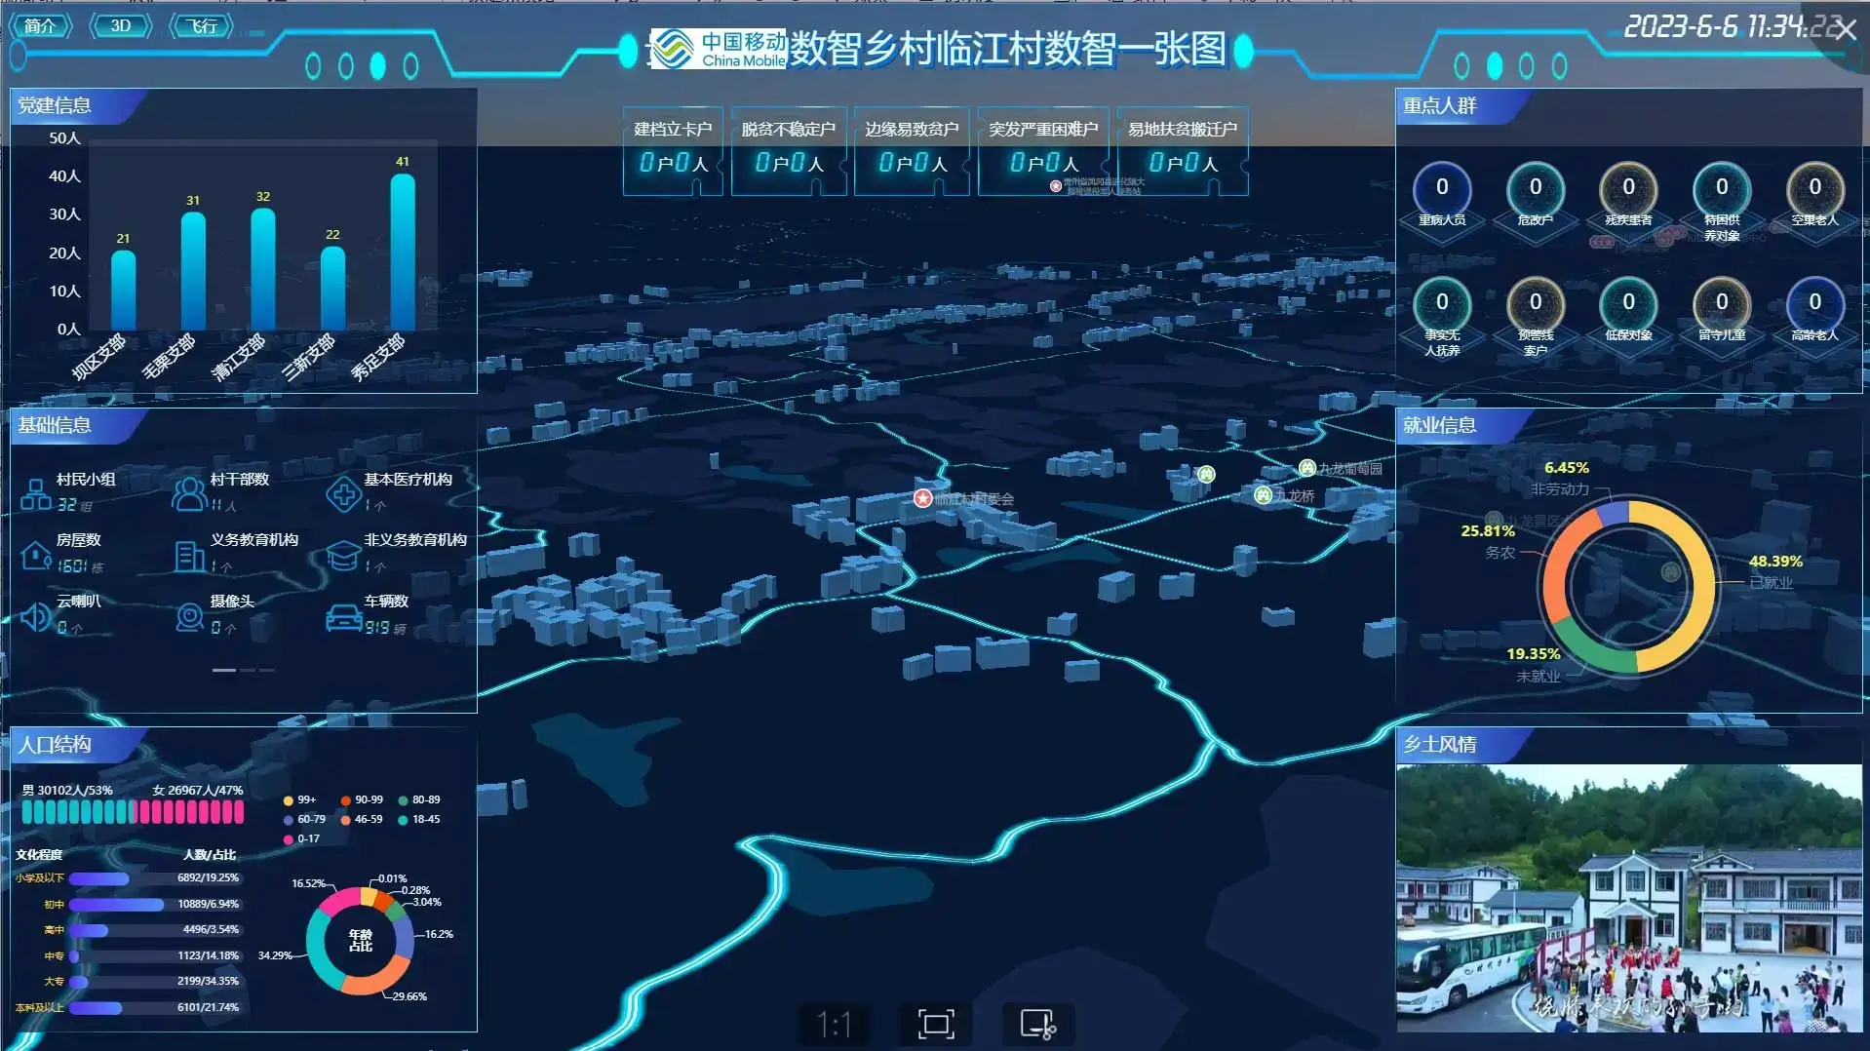Click the house count (房屋数) icon
1870x1051 pixels.
(x=36, y=556)
